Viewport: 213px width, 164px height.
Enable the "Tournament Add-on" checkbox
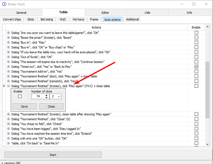click(196, 71)
